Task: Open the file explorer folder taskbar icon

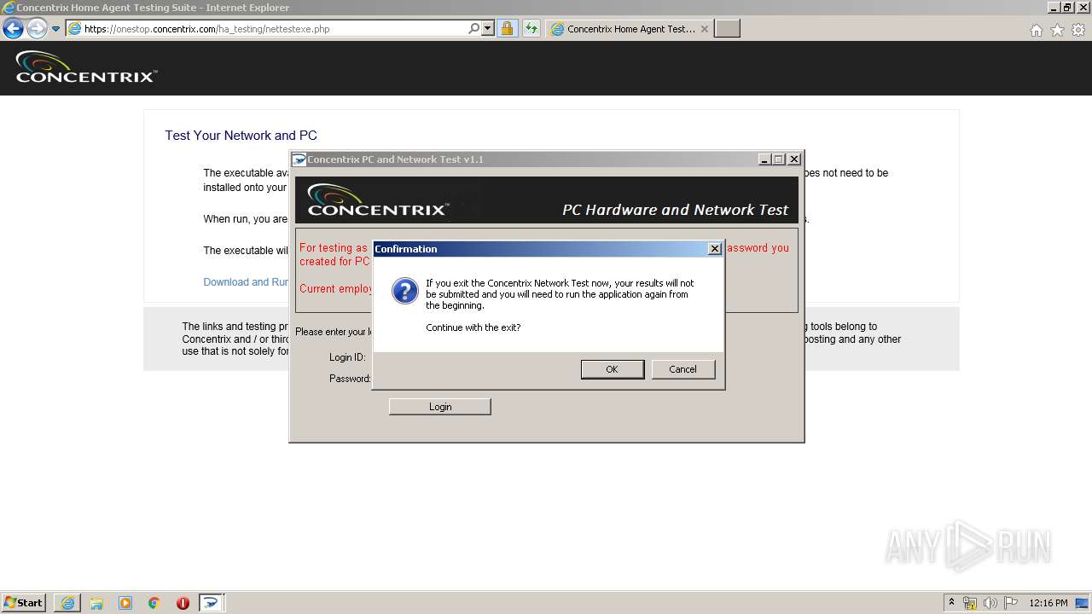Action: pyautogui.click(x=96, y=603)
